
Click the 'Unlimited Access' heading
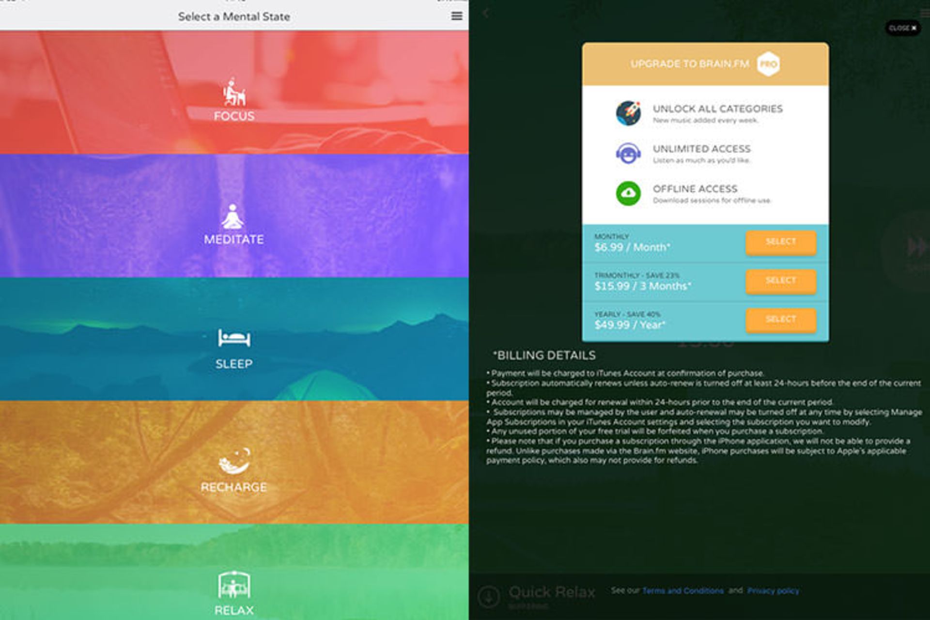(701, 149)
